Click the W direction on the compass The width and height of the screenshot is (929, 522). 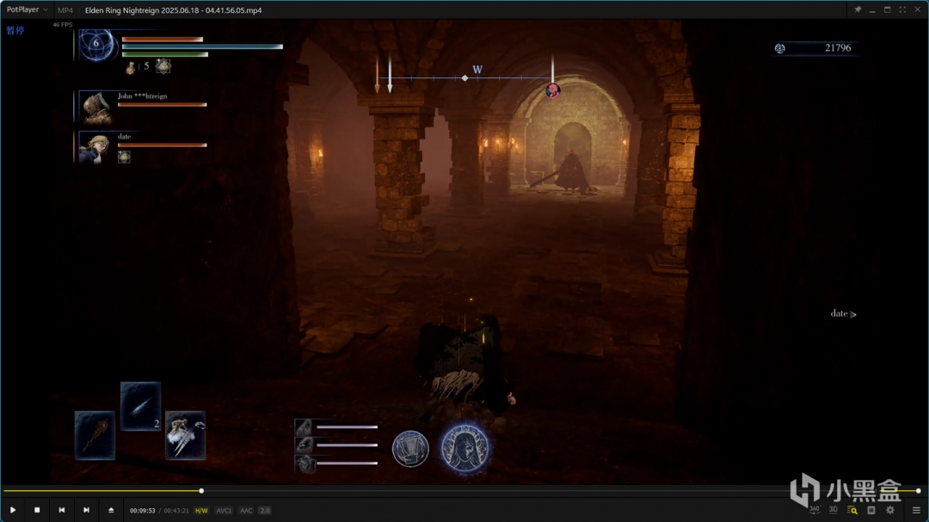(x=477, y=70)
